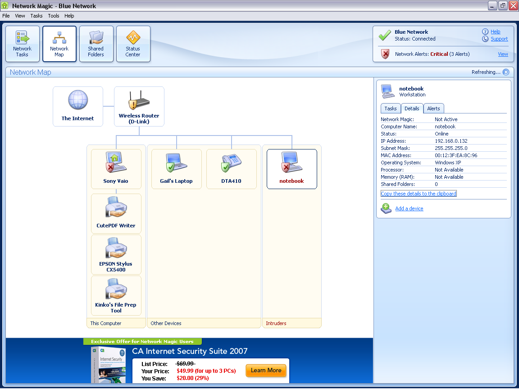Click the Shared Folders count value 0

pyautogui.click(x=436, y=184)
